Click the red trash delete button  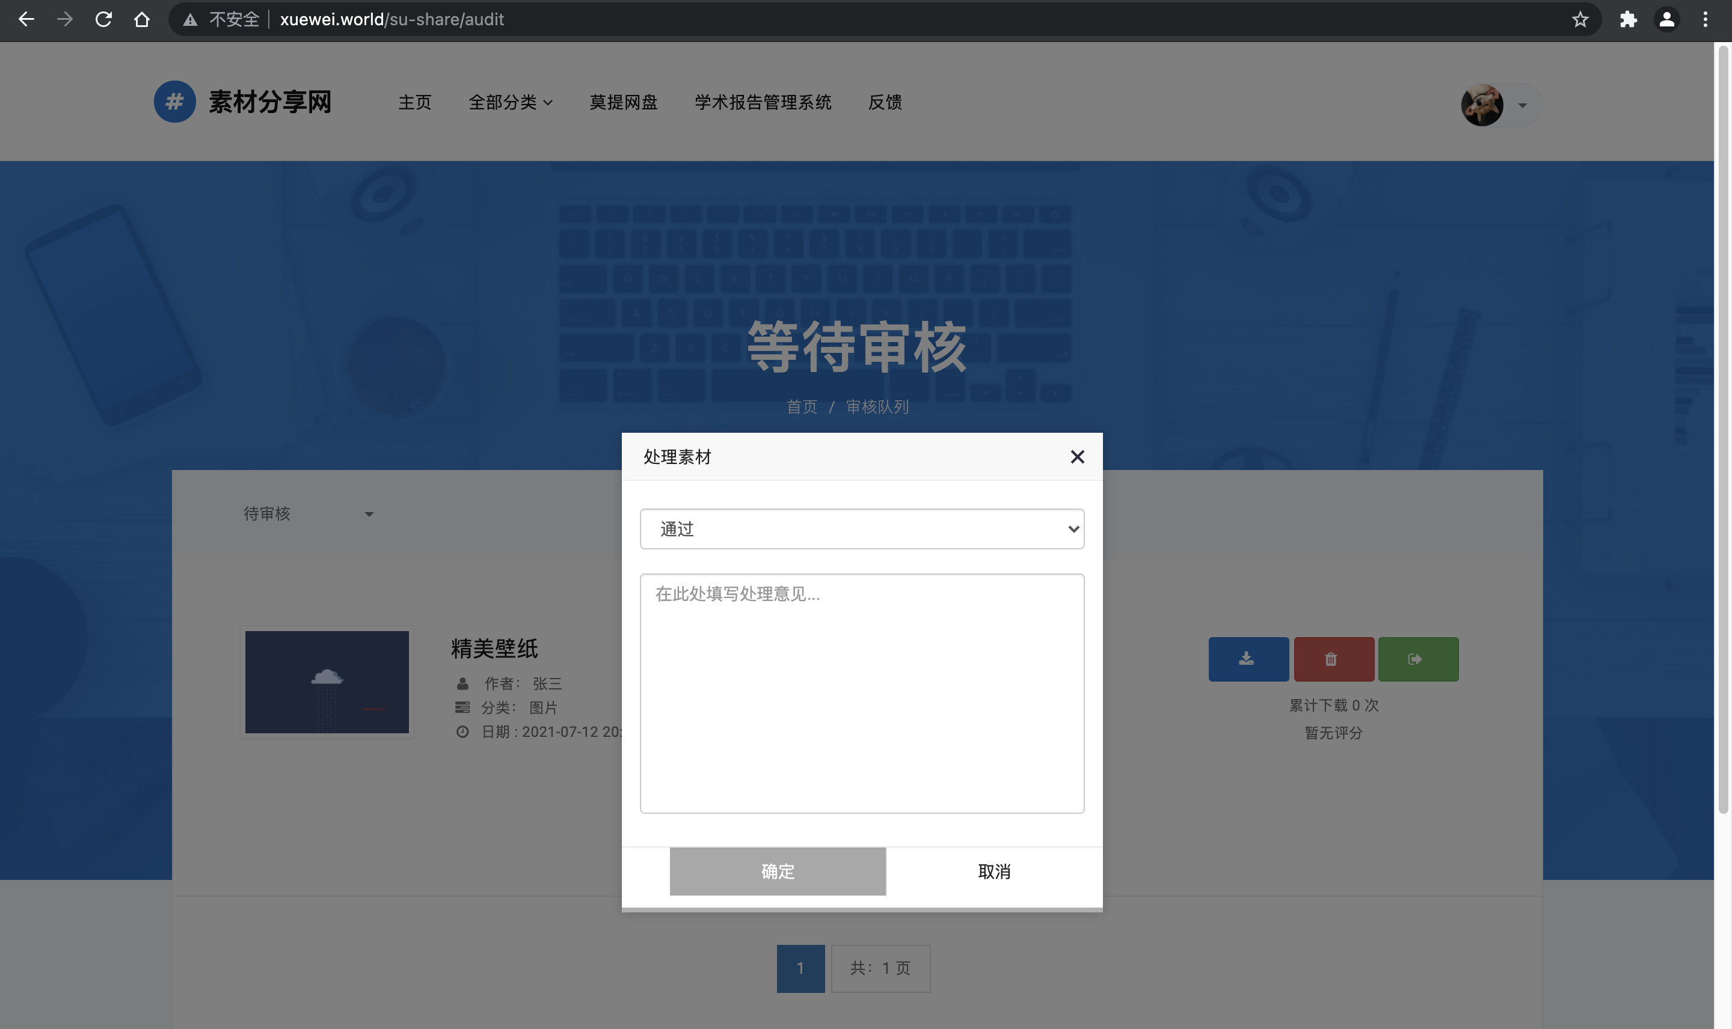tap(1333, 659)
